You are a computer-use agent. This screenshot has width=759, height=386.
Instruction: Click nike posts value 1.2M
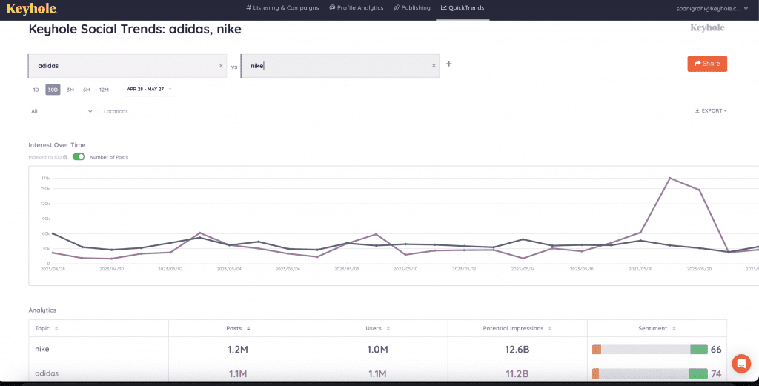[238, 349]
